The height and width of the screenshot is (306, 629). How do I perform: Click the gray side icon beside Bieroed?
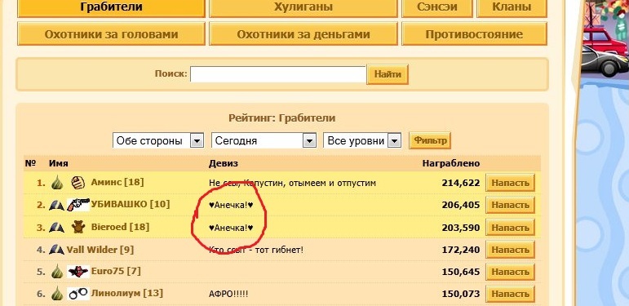pos(56,228)
